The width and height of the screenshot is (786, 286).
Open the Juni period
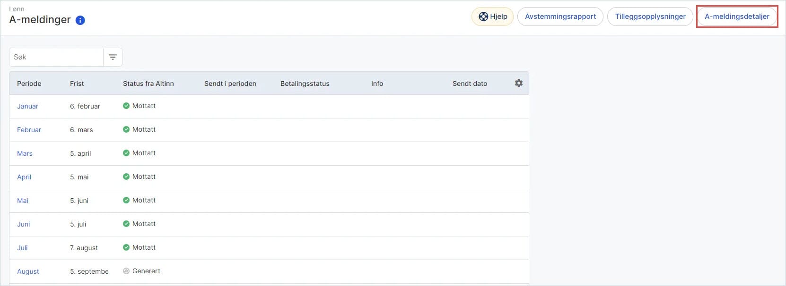tap(24, 224)
